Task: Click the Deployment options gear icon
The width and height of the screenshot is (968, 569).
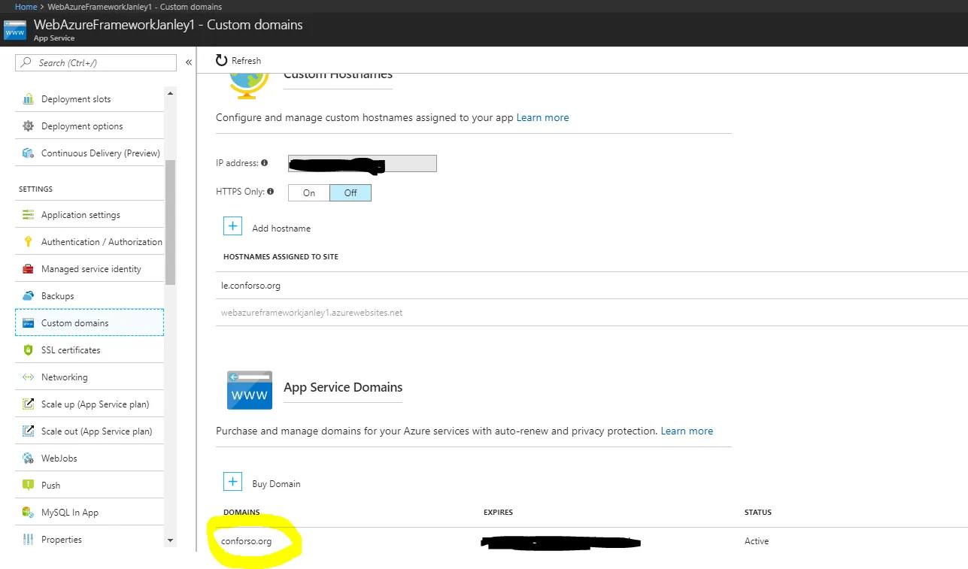Action: (28, 126)
